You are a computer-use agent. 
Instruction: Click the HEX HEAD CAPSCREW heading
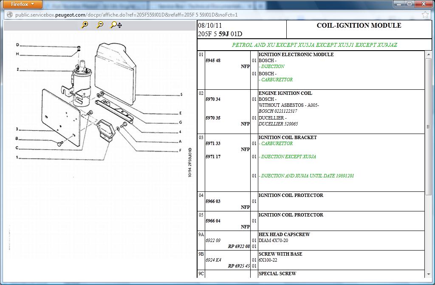284,234
